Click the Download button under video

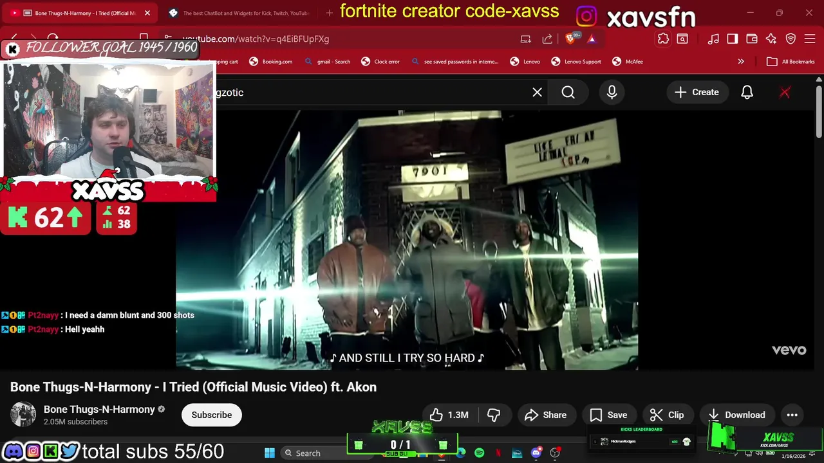click(x=736, y=415)
